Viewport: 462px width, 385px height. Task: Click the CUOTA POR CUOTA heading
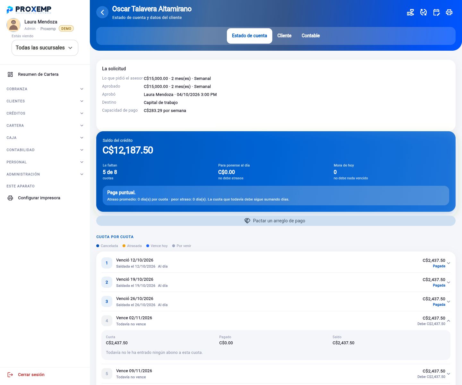(x=115, y=237)
